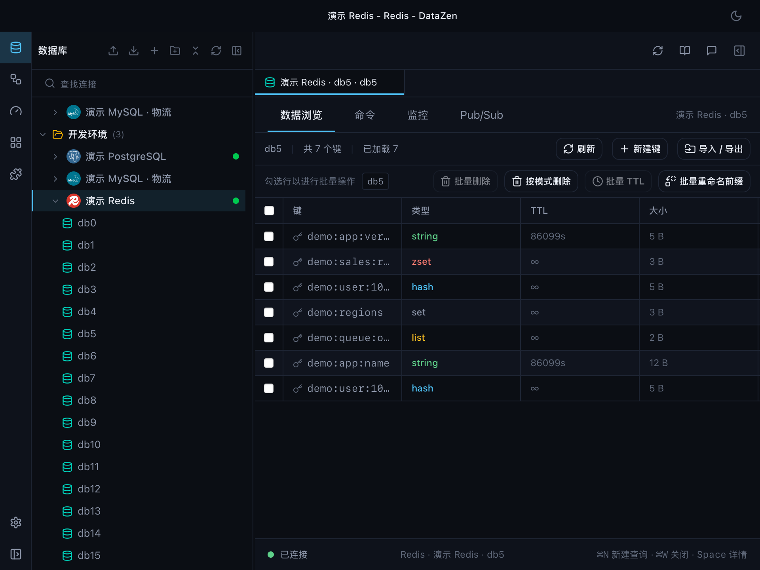Focus the 查找连接 search field
Viewport: 760px width, 570px height.
[x=142, y=84]
